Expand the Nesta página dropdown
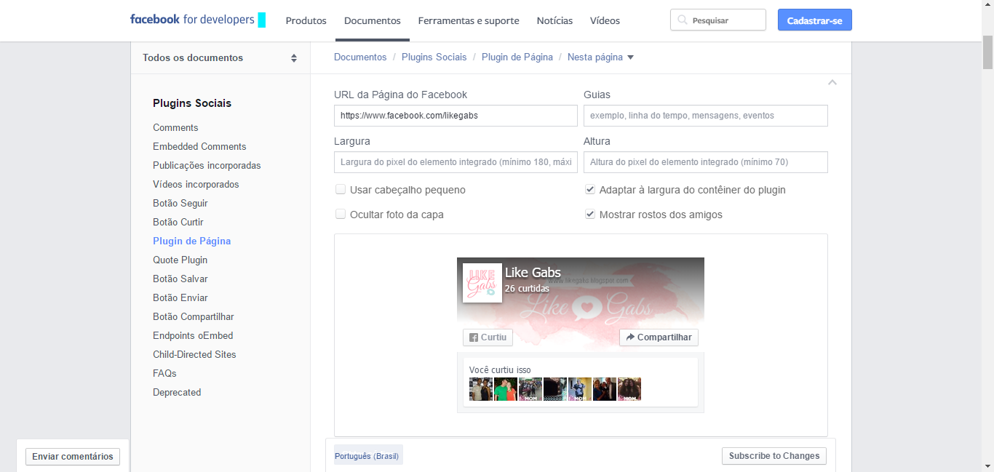Viewport: 994px width, 472px height. click(x=600, y=57)
